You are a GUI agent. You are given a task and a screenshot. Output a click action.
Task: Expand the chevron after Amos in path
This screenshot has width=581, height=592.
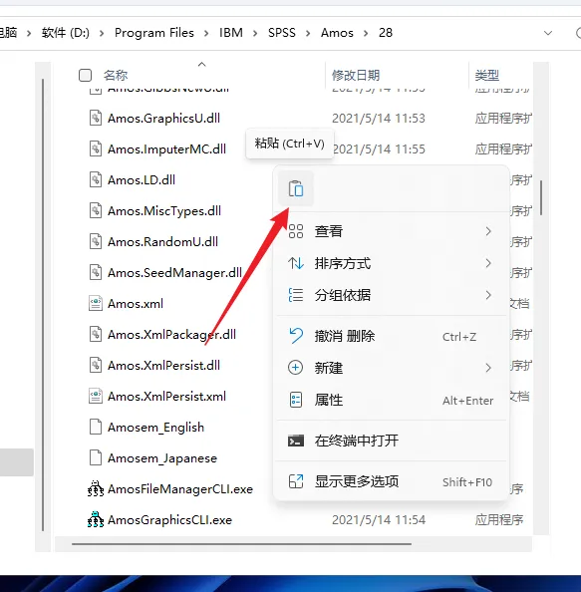[366, 33]
